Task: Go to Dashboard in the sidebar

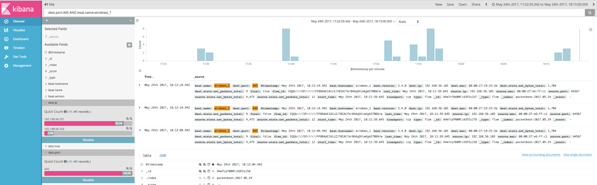Action: pos(20,39)
